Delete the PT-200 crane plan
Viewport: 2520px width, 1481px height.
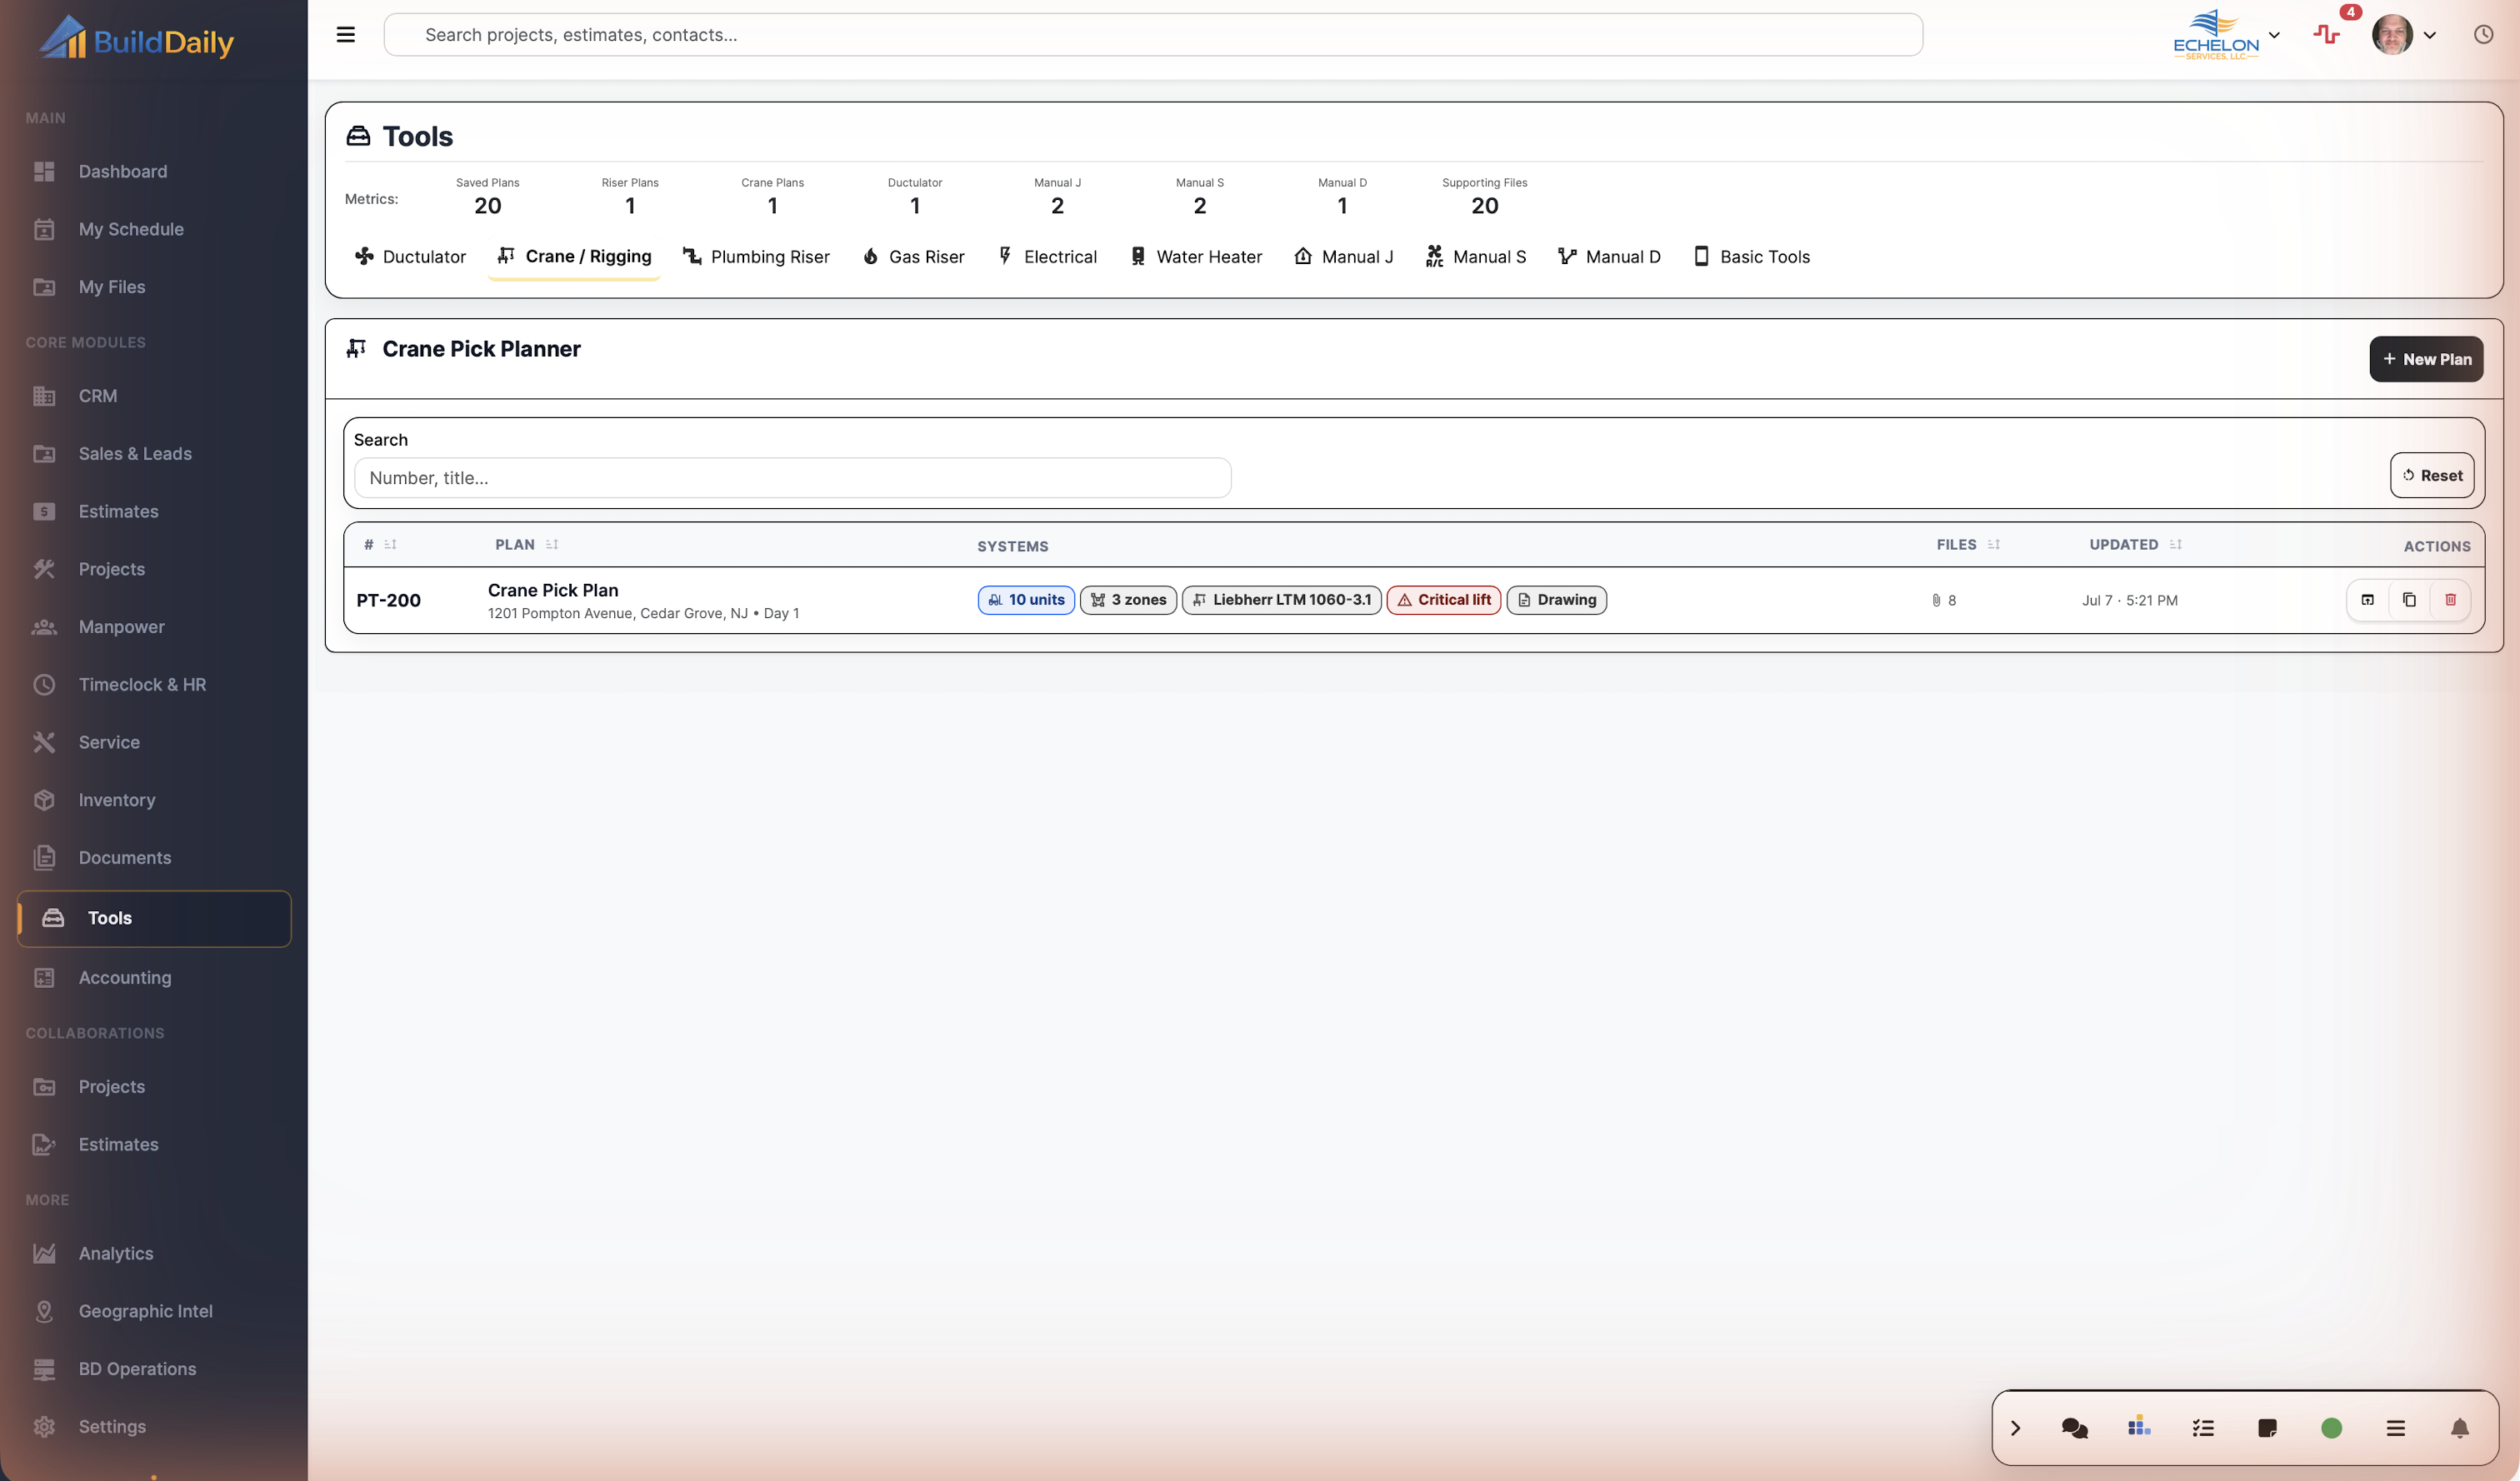point(2450,600)
